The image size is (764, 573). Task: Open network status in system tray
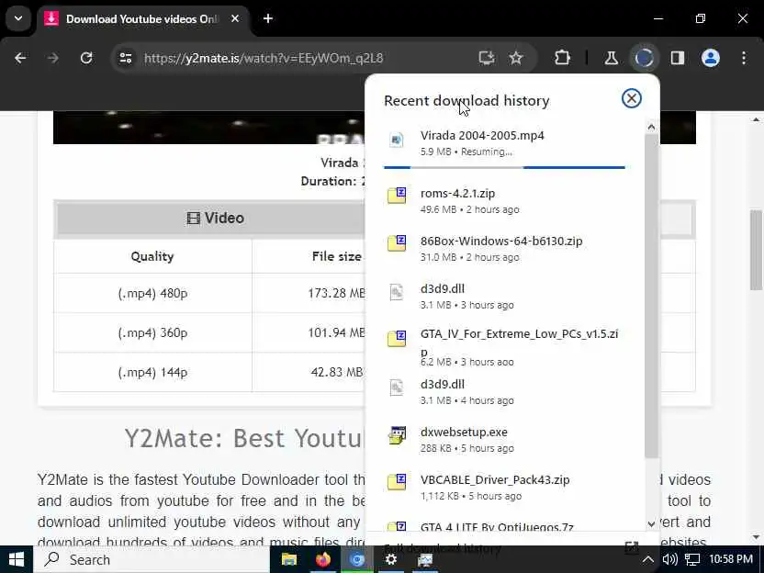[692, 559]
